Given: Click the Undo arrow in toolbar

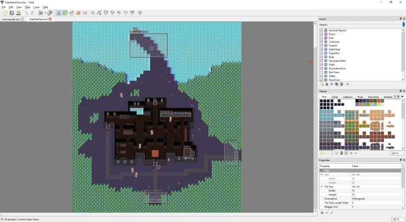Looking at the screenshot, I should point(26,13).
